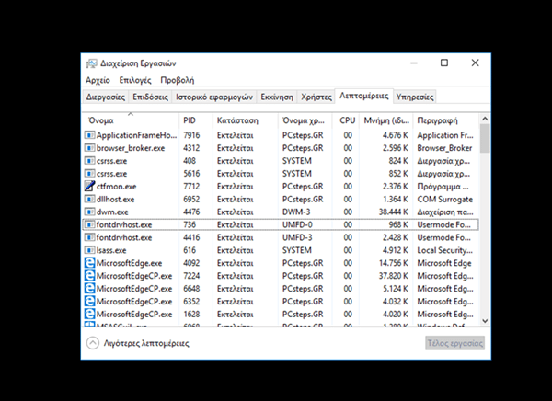Select the ApplicationFrameHo... process name
552x401 pixels.
(136, 135)
